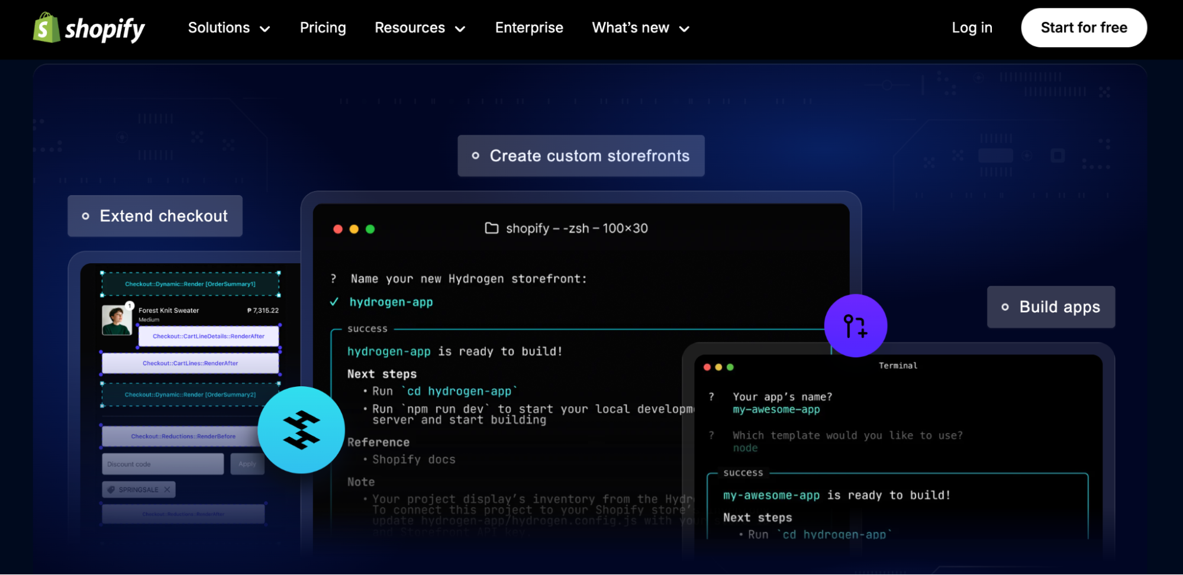Go to the Pricing page

click(x=323, y=28)
